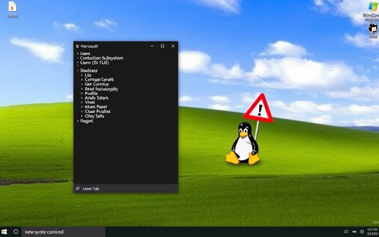Expand the arrow beside "Olay Selts"
Screen dimensions: 379x237
(82, 116)
